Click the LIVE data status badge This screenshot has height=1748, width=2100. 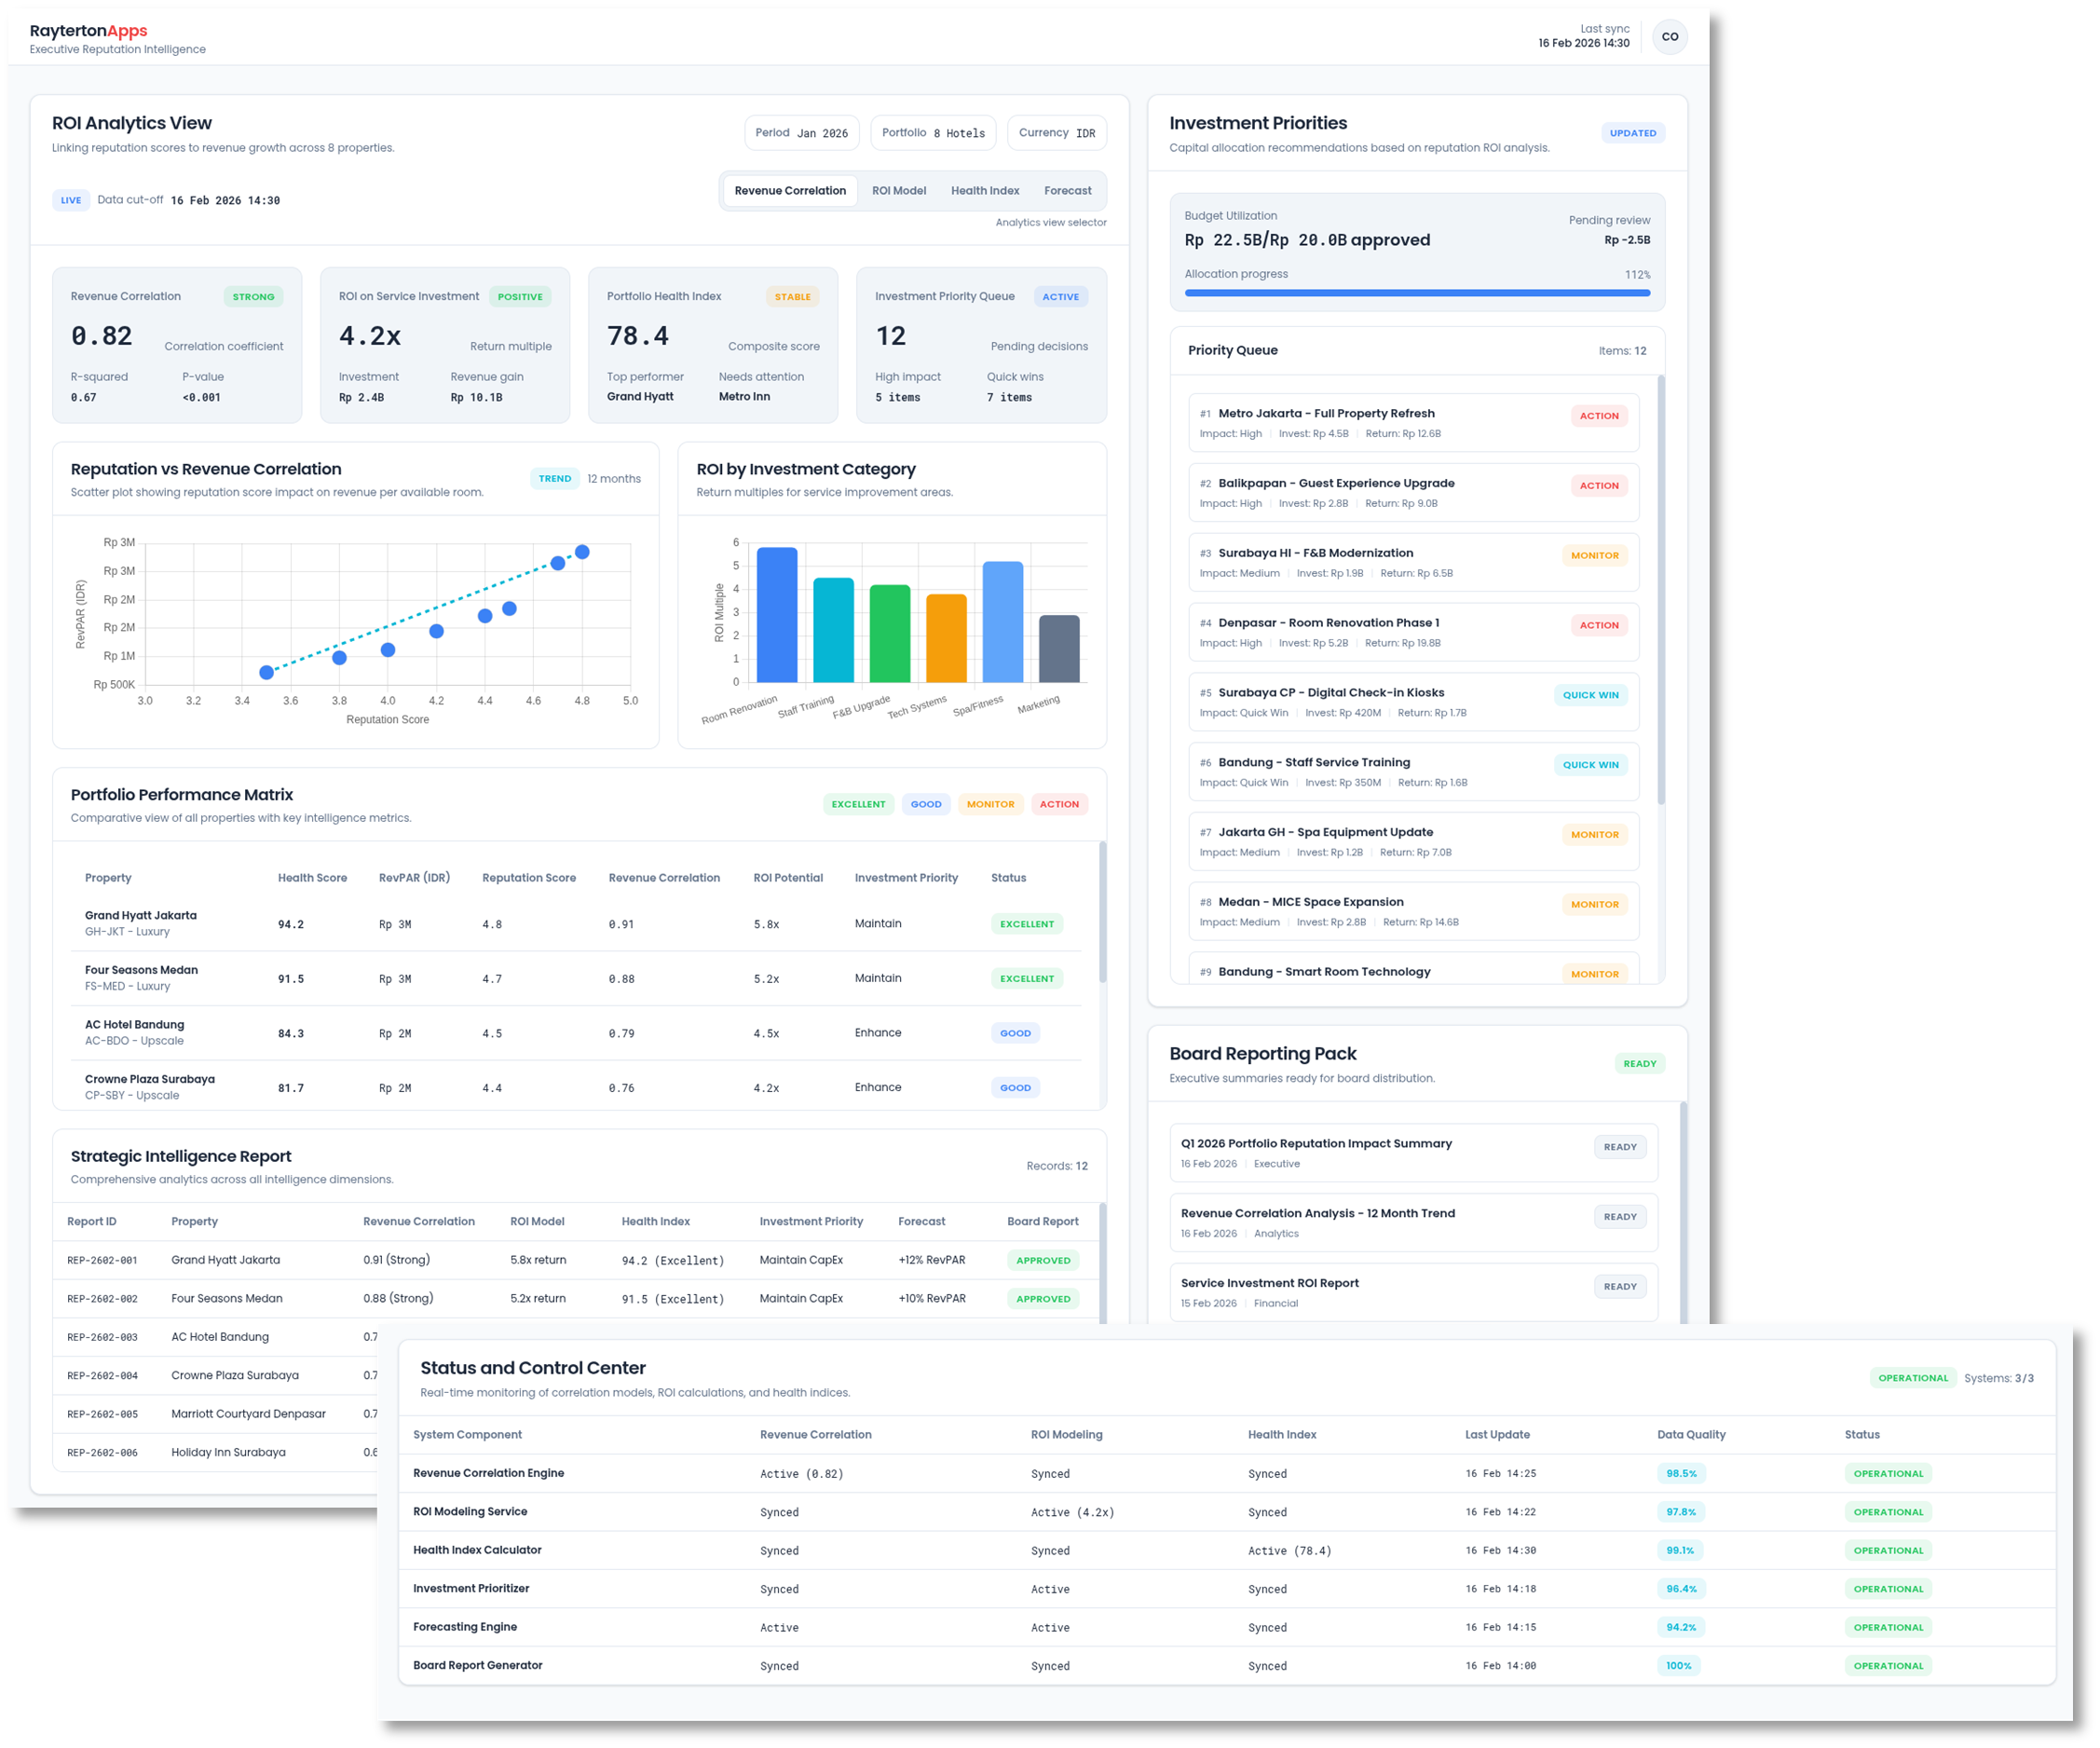(x=70, y=200)
